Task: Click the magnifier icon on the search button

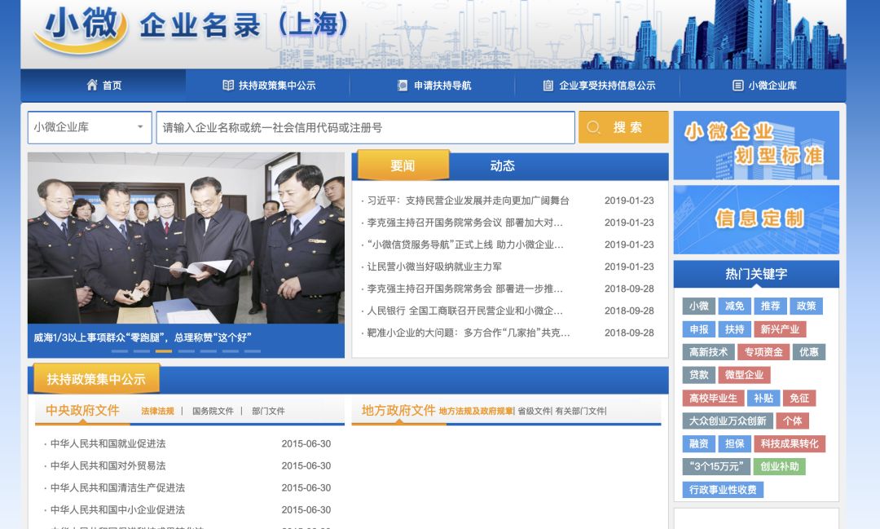Action: pos(594,127)
